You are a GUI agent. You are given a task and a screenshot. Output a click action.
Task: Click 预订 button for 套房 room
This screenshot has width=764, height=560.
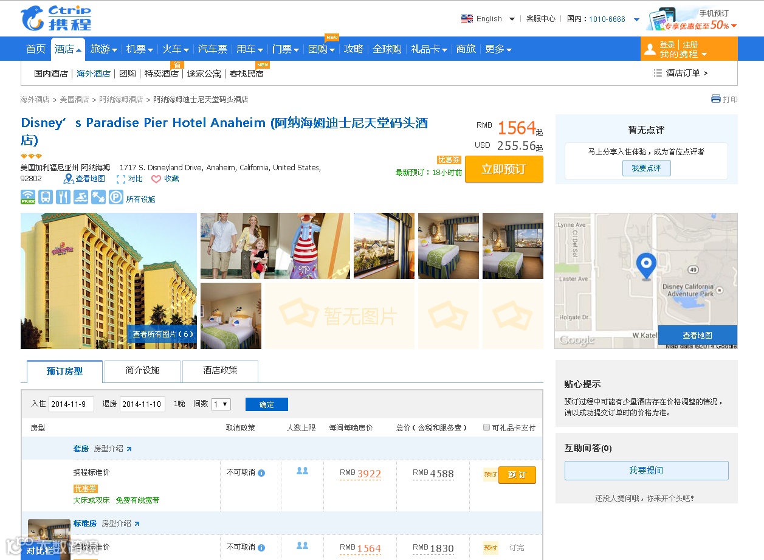point(517,475)
